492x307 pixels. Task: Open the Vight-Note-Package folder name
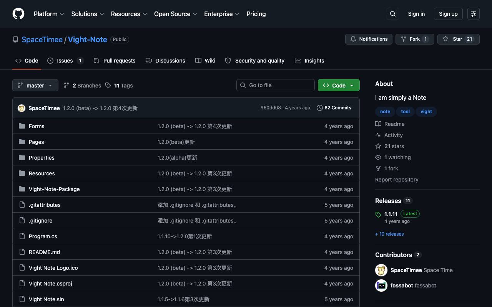coord(54,189)
